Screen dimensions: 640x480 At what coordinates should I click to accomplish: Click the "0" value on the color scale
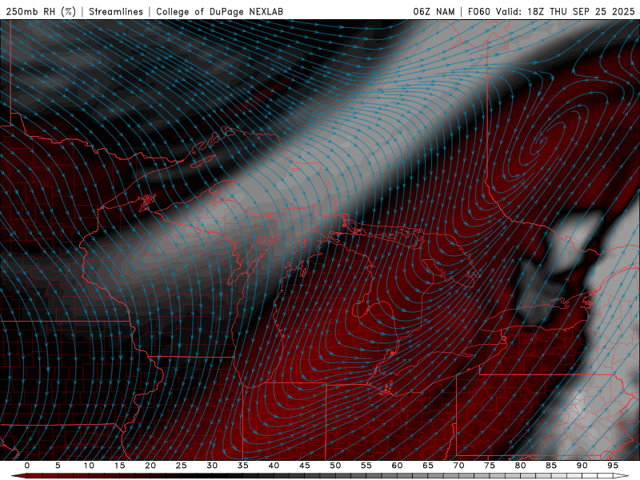[x=27, y=466]
